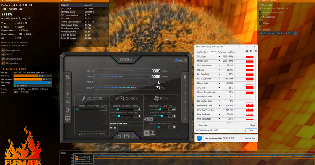Uncheck the background option

pos(260,17)
